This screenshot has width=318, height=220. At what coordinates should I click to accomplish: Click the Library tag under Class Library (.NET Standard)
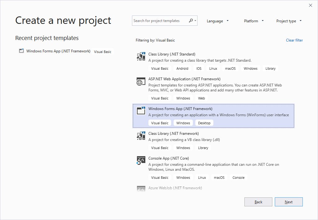(270, 68)
